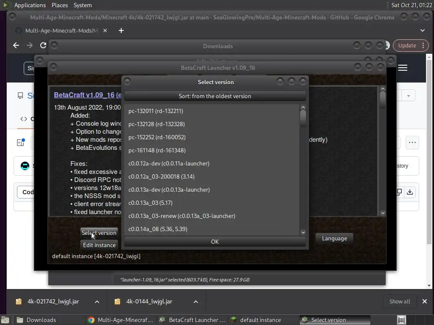The height and width of the screenshot is (325, 434).
Task: Toggle sort order from the oldest version
Action: (215, 96)
